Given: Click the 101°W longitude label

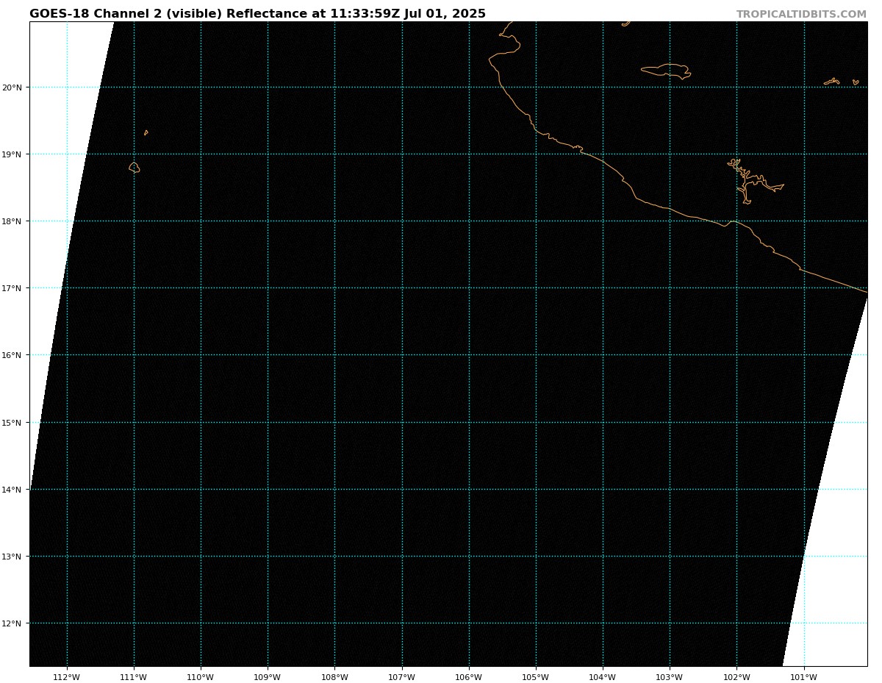Looking at the screenshot, I should click(804, 677).
